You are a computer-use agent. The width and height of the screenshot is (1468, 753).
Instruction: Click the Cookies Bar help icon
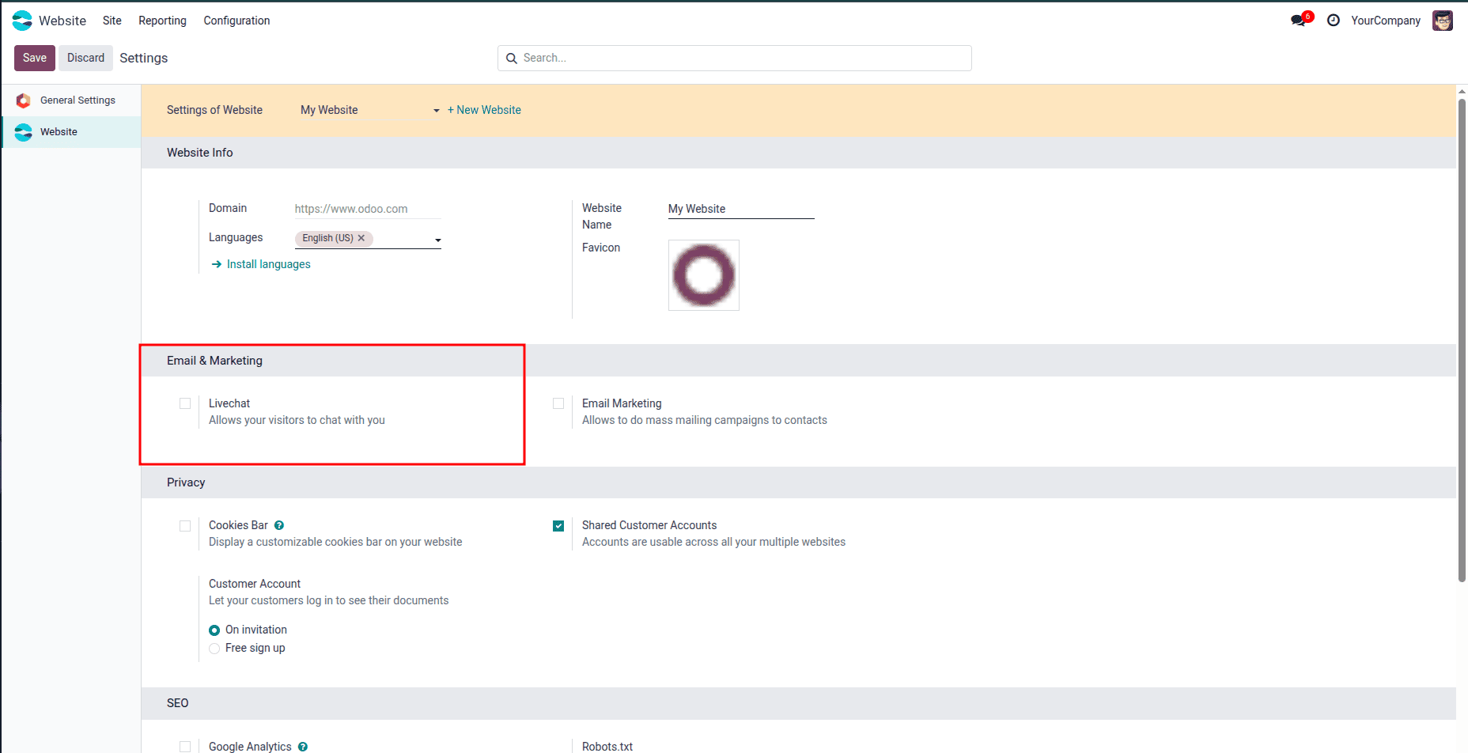tap(279, 525)
